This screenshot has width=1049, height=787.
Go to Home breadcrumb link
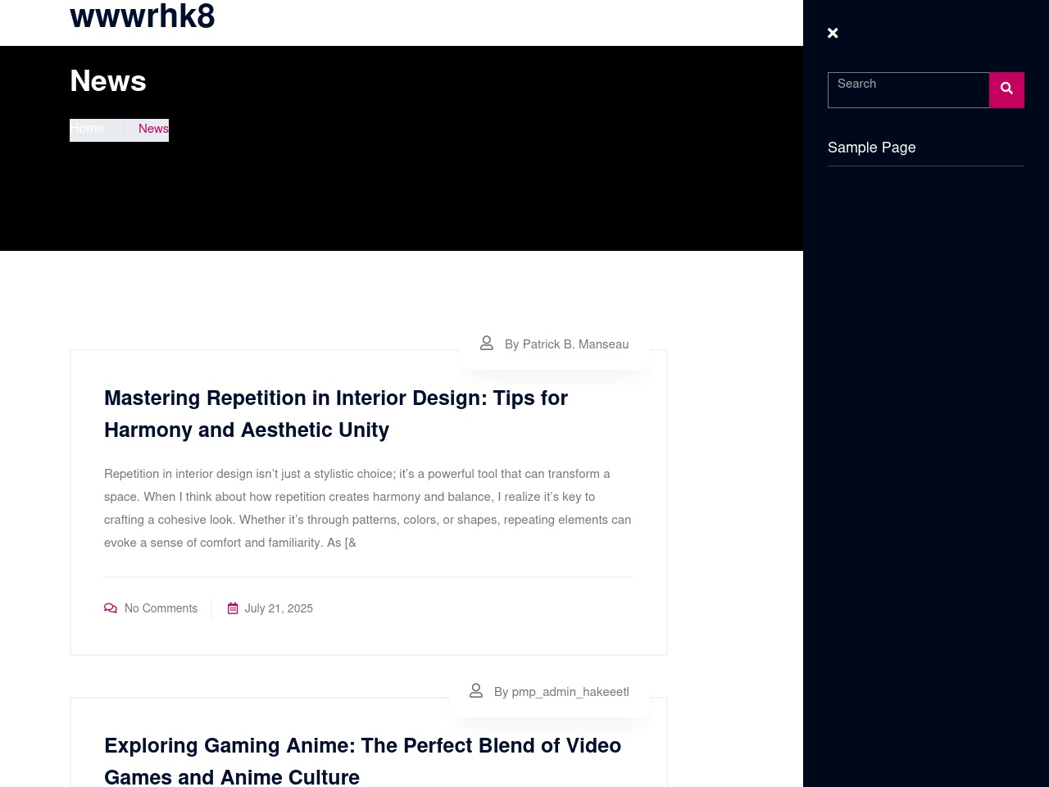[x=87, y=129]
